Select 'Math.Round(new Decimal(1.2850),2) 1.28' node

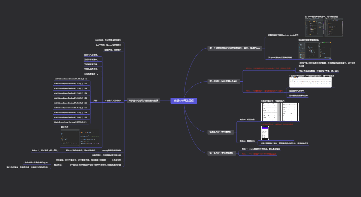[x=70, y=117]
